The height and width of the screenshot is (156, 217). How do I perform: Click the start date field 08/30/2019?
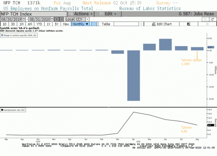tap(11, 19)
